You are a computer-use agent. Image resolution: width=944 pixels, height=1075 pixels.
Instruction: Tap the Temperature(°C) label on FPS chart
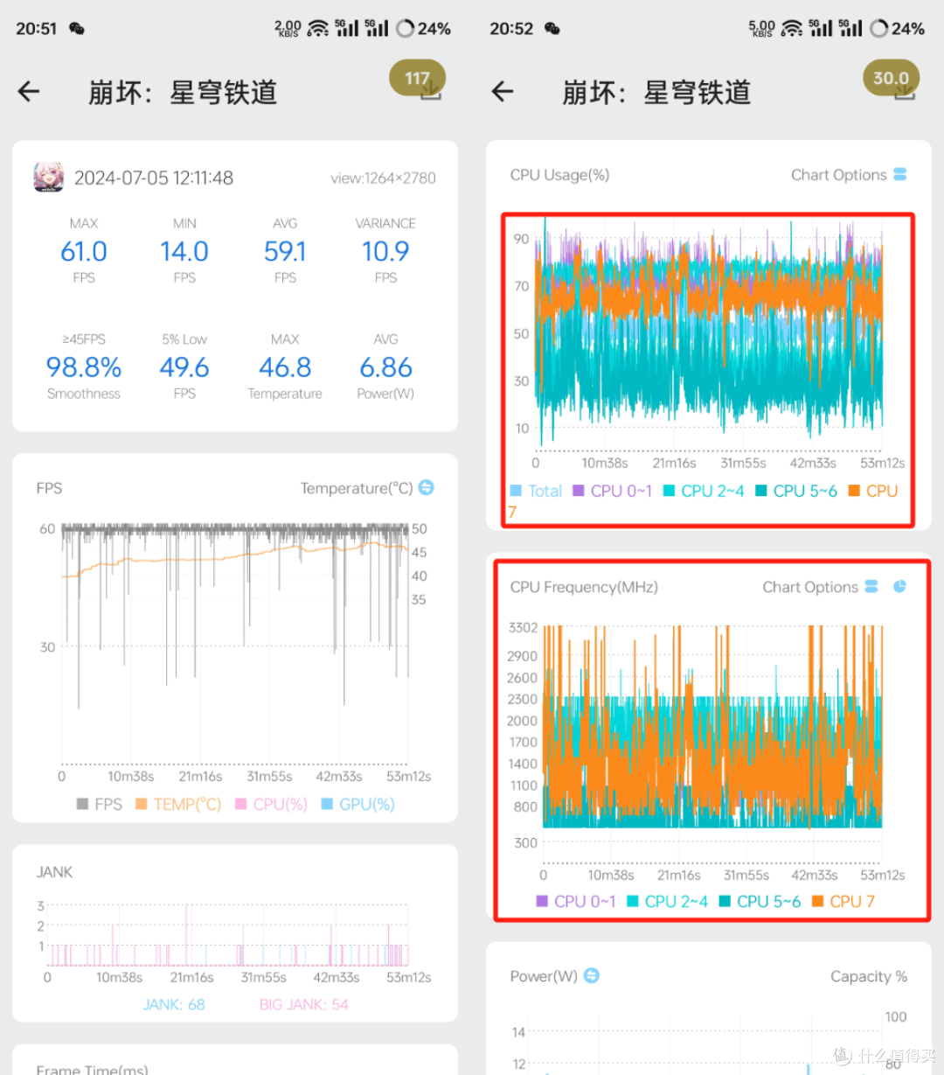[x=357, y=488]
